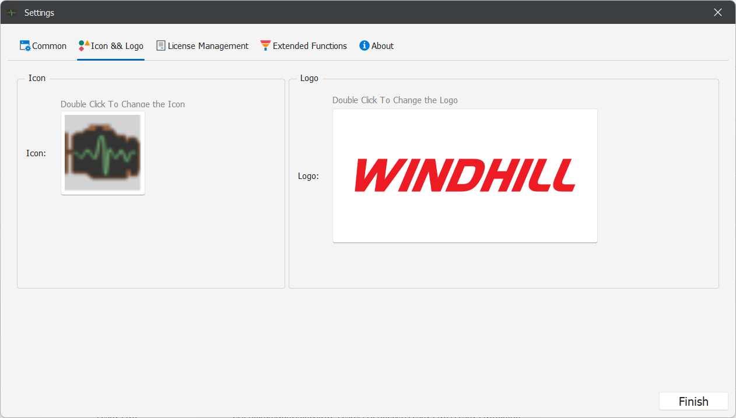The width and height of the screenshot is (736, 418).
Task: Open the License Management tab
Action: point(202,46)
